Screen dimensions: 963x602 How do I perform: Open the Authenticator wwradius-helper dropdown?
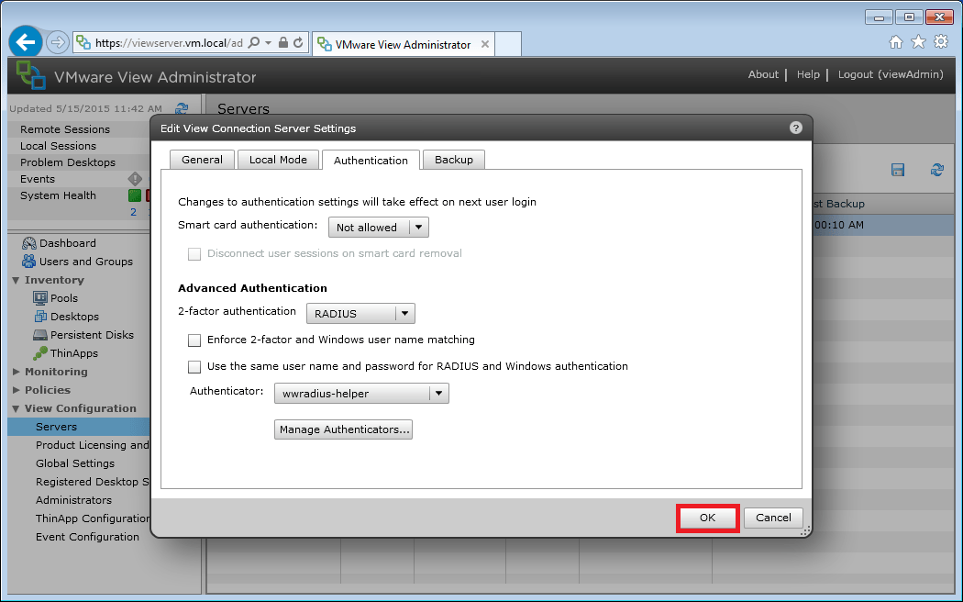pyautogui.click(x=361, y=393)
